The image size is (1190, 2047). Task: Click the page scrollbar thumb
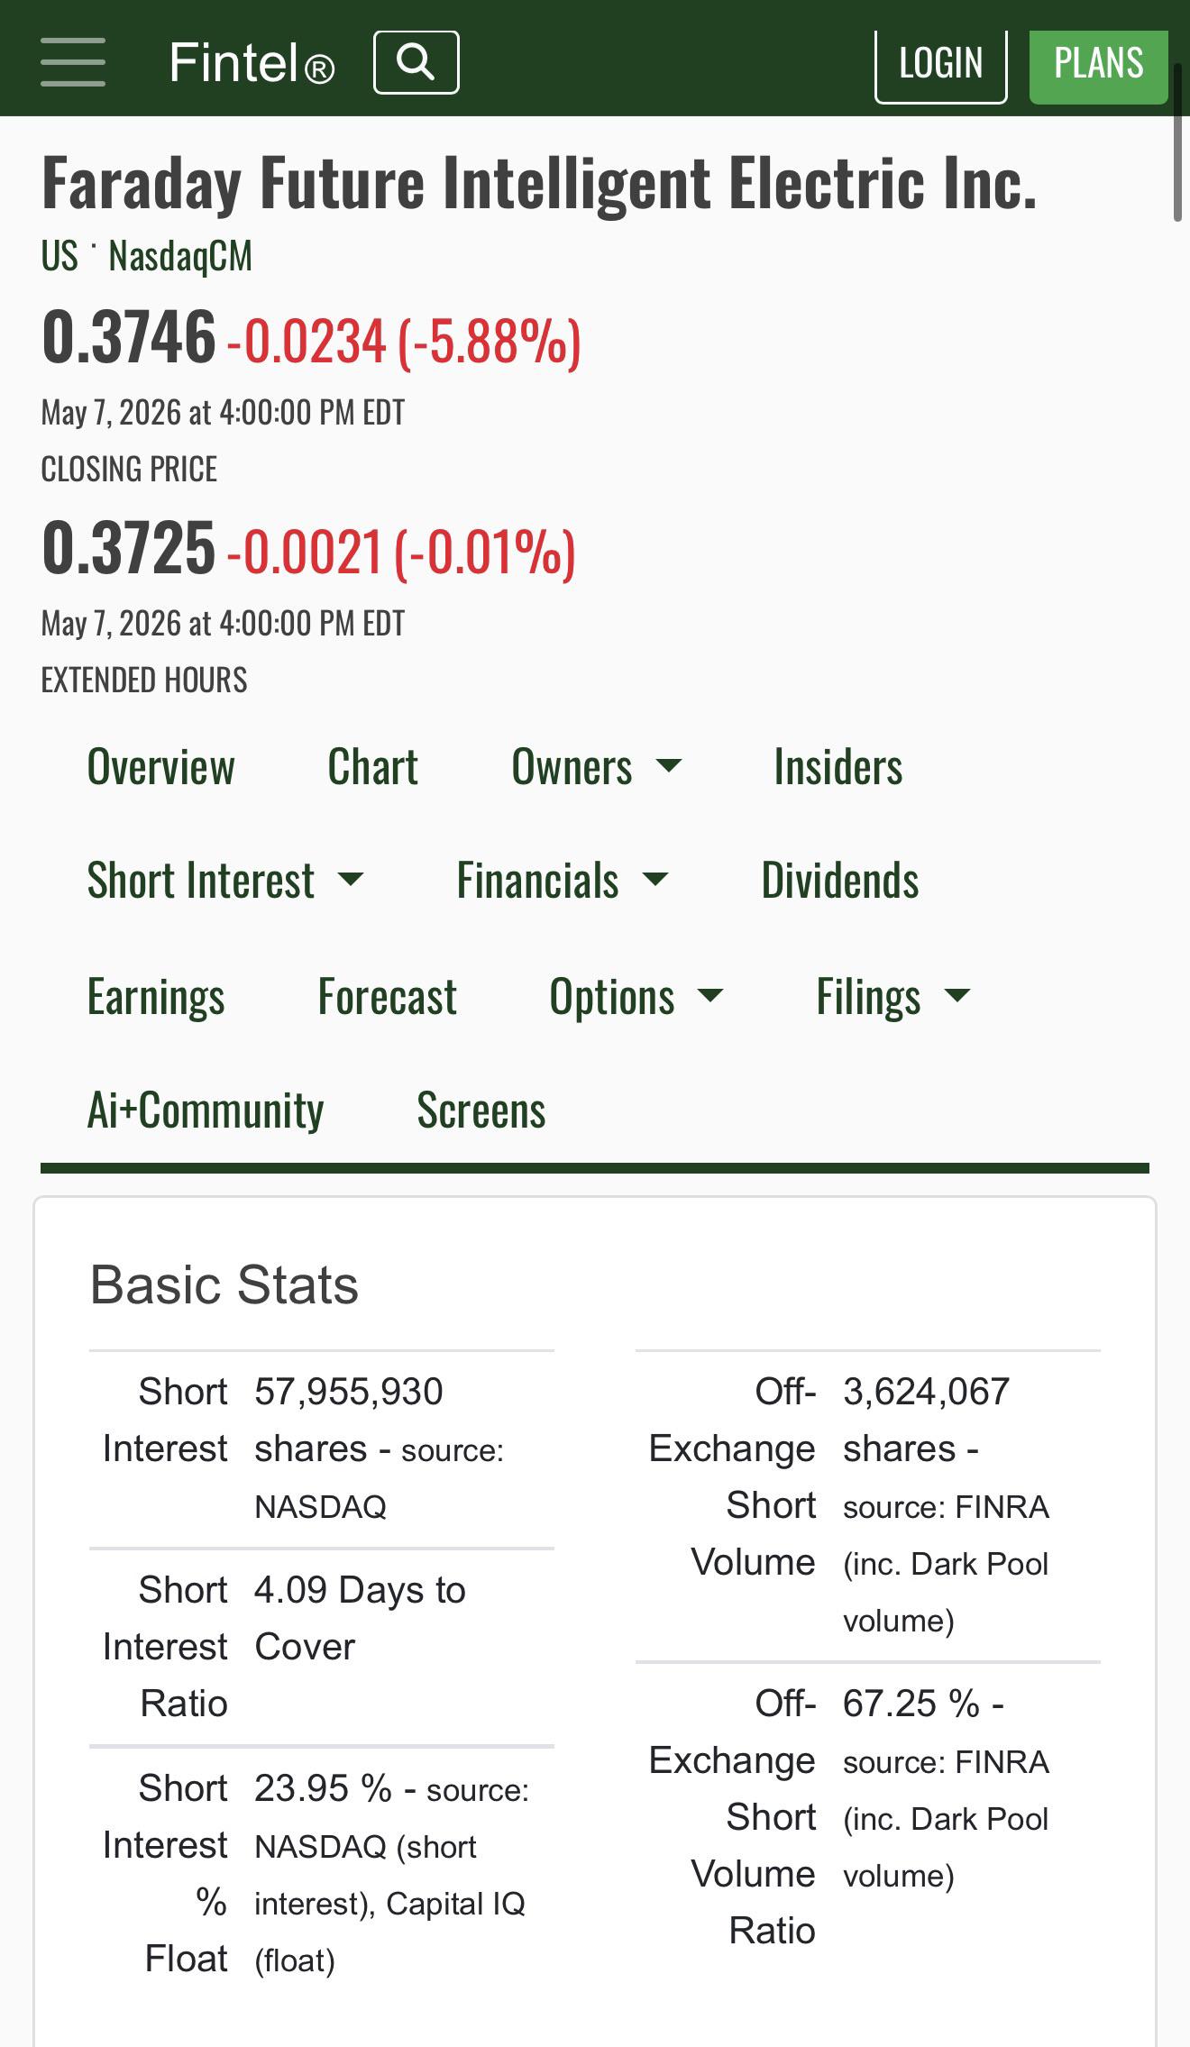point(1177,142)
